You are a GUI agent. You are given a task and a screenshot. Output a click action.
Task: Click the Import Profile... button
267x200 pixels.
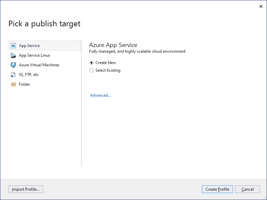point(26,189)
